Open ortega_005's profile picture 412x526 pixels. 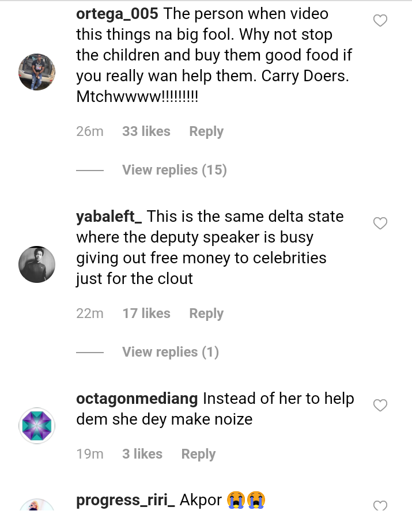coord(37,72)
